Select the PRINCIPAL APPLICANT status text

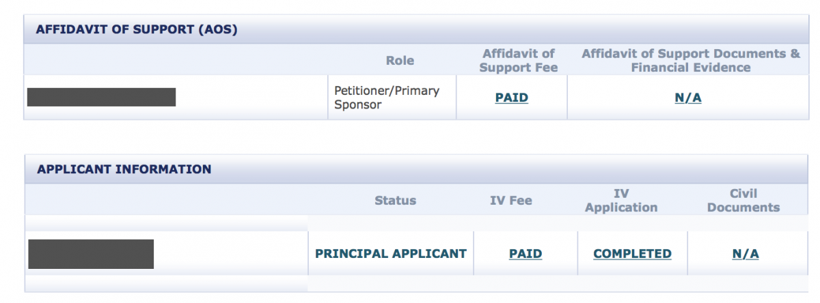coord(391,254)
